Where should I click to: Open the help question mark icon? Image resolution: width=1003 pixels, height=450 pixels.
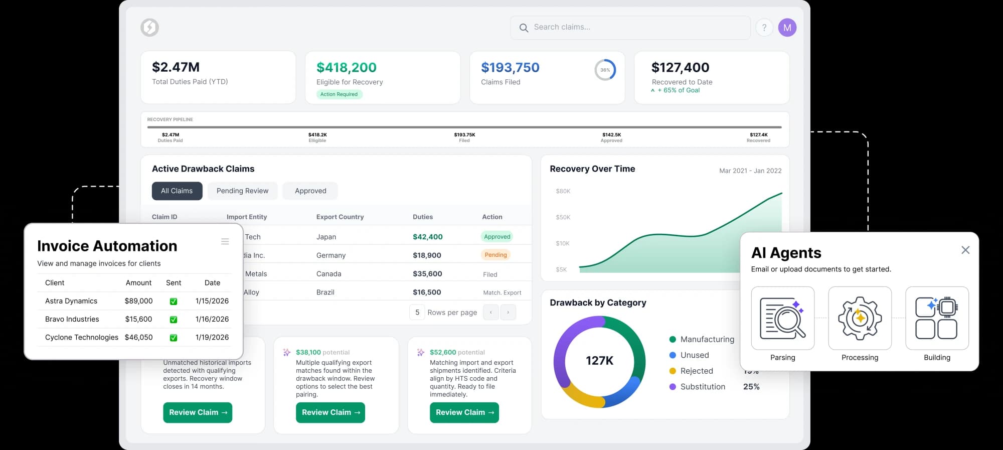pyautogui.click(x=764, y=28)
